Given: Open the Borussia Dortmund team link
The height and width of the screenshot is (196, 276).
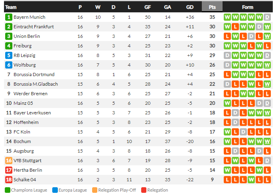Looking at the screenshot, I should [x=34, y=74].
